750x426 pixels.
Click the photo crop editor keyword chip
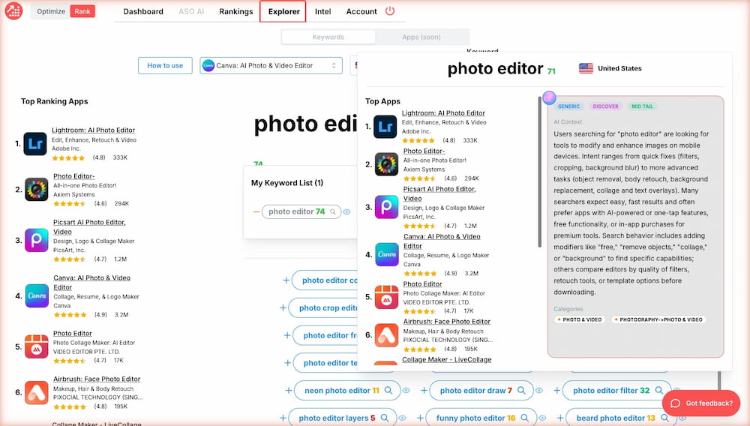tap(323, 308)
